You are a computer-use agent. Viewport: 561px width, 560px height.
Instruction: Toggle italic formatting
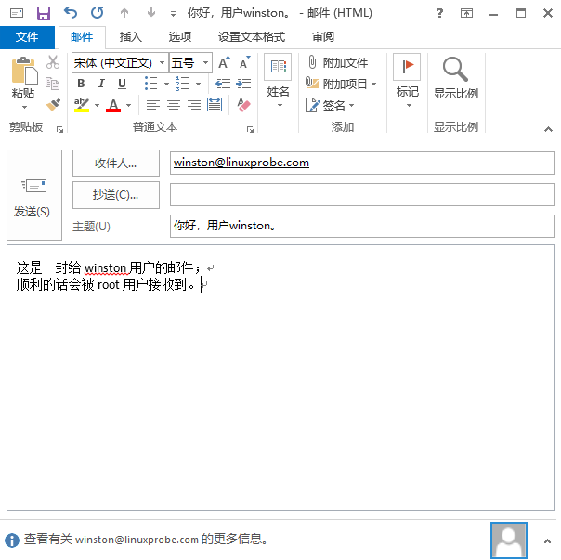[101, 84]
